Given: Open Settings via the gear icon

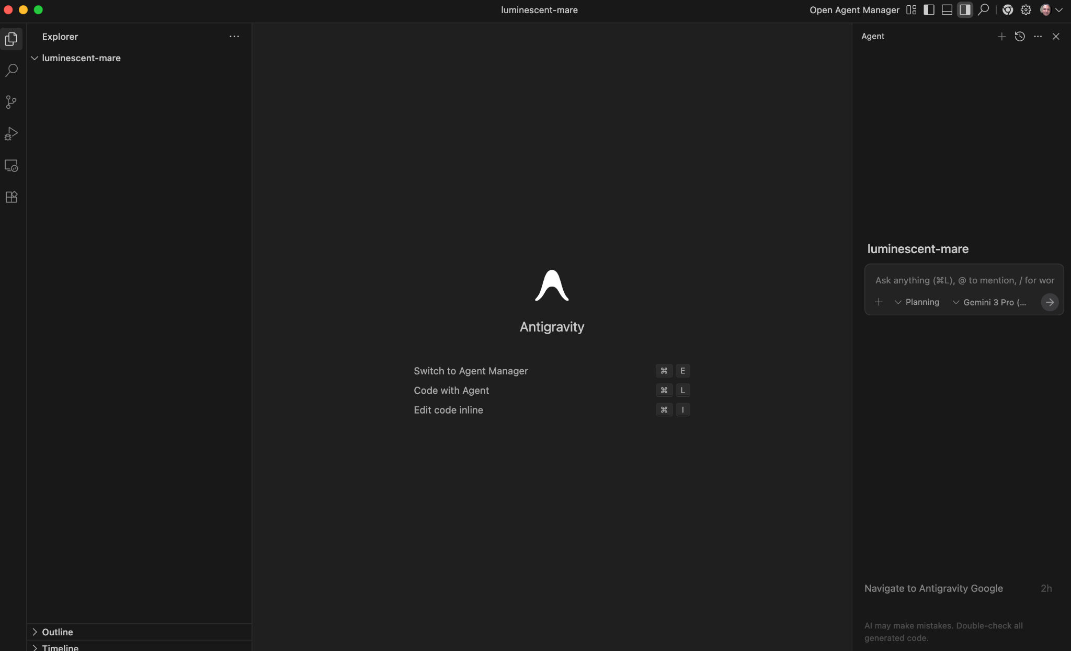Looking at the screenshot, I should click(1025, 10).
